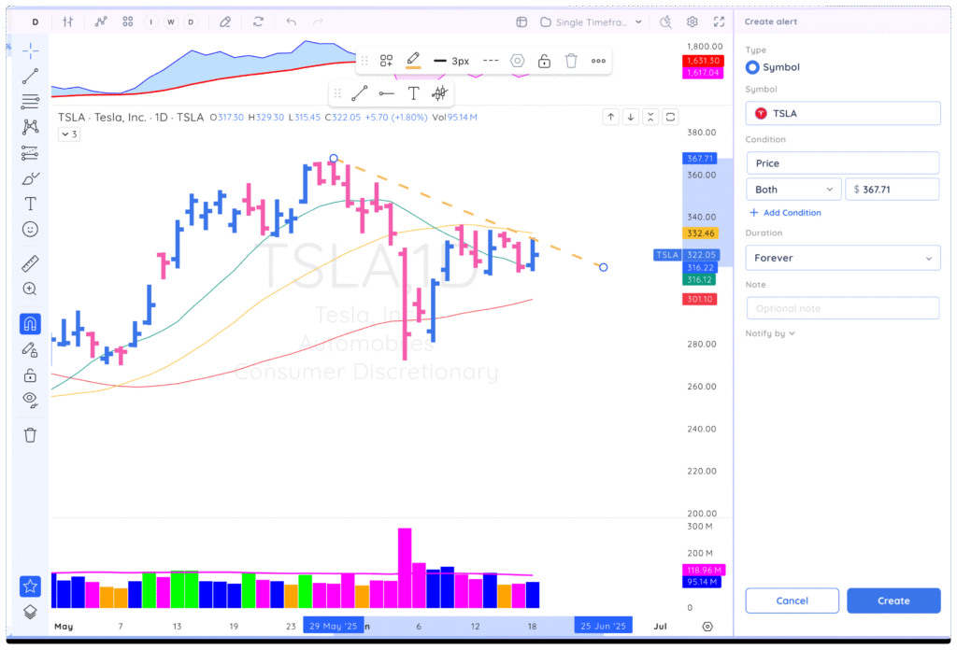Screen dimensions: 957x650
Task: Open the Price condition dropdown
Action: click(843, 163)
